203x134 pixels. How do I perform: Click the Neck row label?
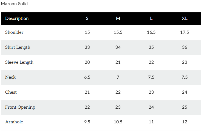(10, 77)
